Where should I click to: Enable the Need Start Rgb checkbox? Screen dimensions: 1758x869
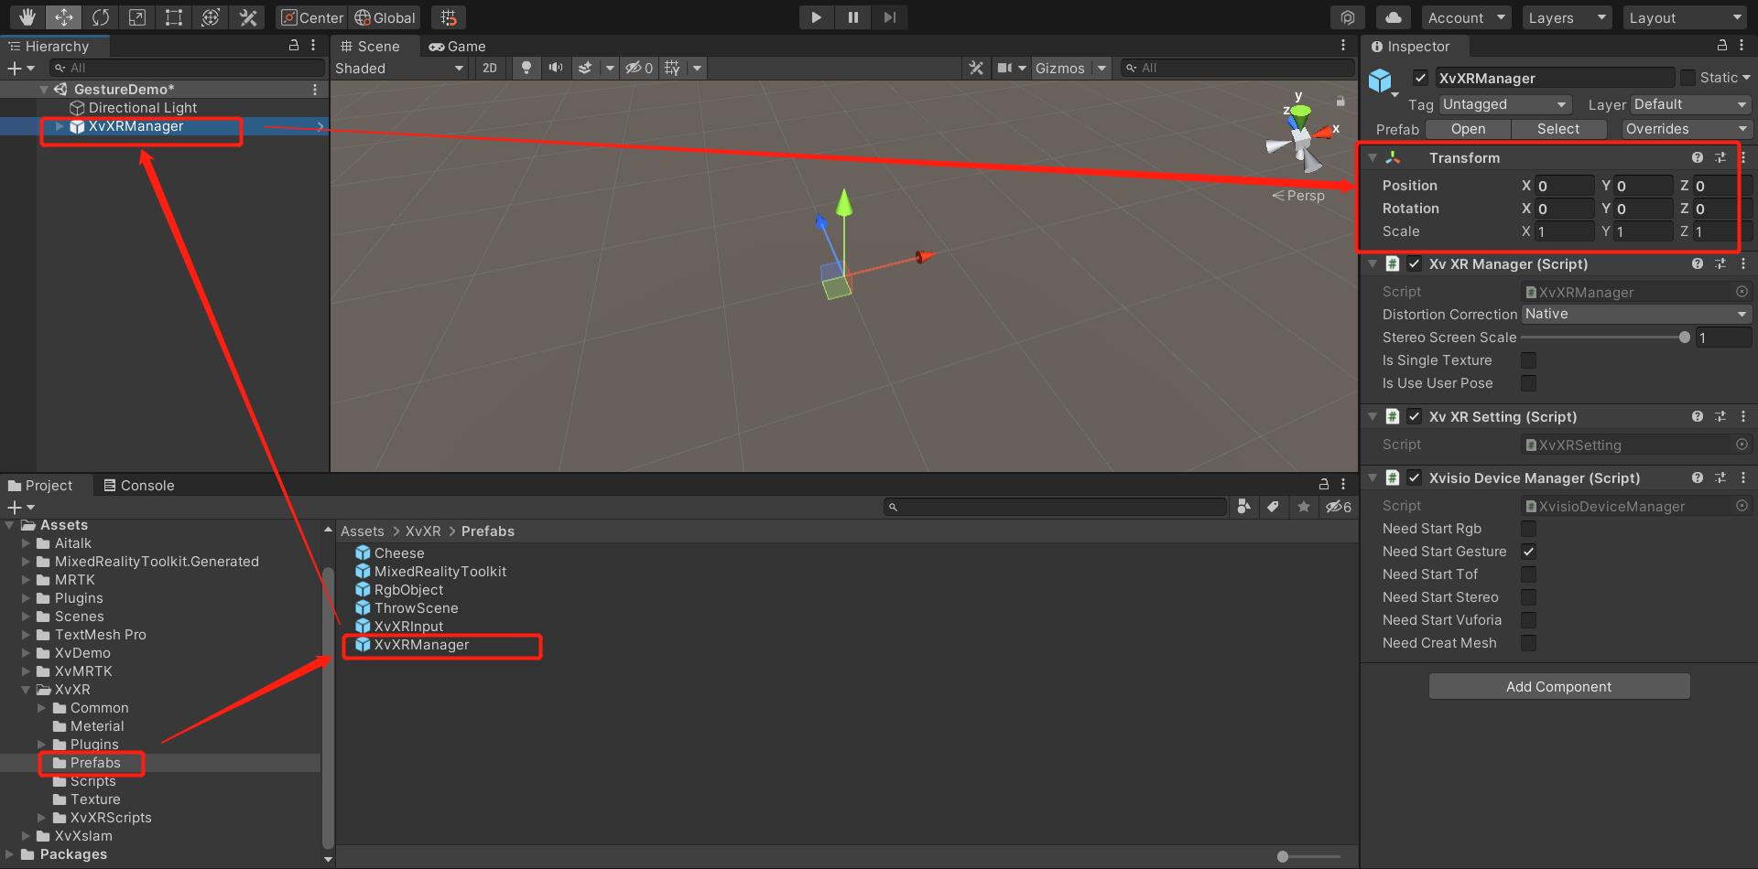pos(1528,529)
